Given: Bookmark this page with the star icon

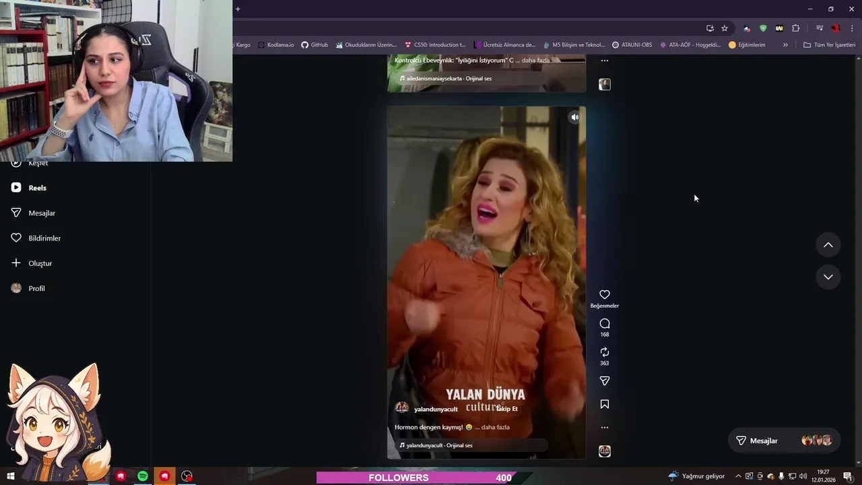Looking at the screenshot, I should coord(725,28).
